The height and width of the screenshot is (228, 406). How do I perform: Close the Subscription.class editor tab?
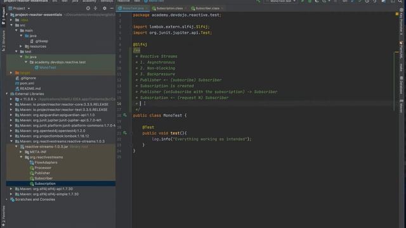click(x=186, y=8)
